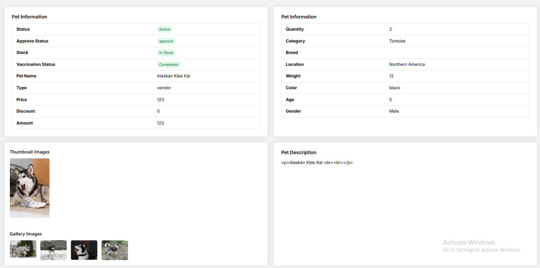The width and height of the screenshot is (540, 268).
Task: Click the Completed vaccination badge
Action: click(168, 65)
